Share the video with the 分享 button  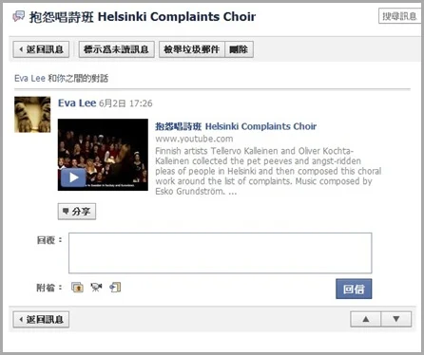coord(77,212)
